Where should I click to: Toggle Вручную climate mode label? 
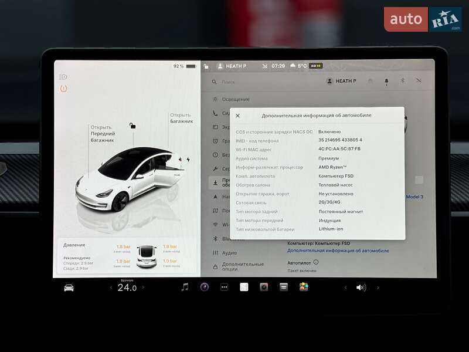click(128, 280)
